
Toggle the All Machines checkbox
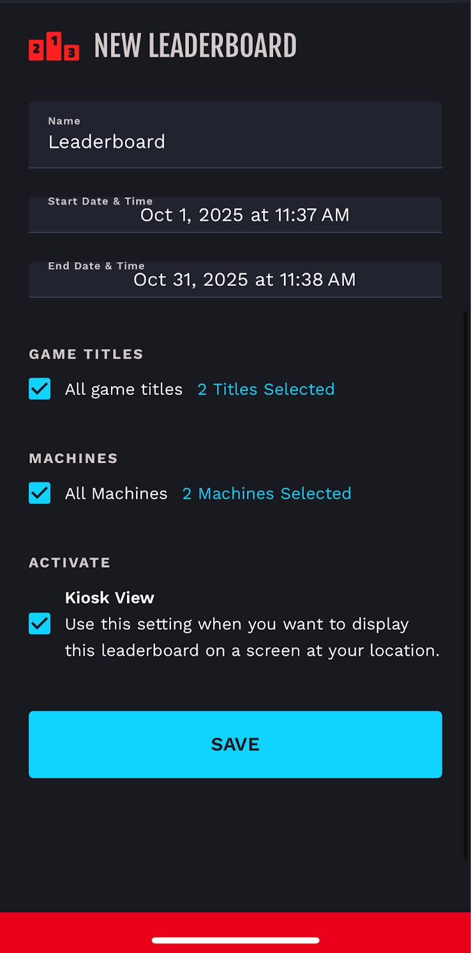40,493
